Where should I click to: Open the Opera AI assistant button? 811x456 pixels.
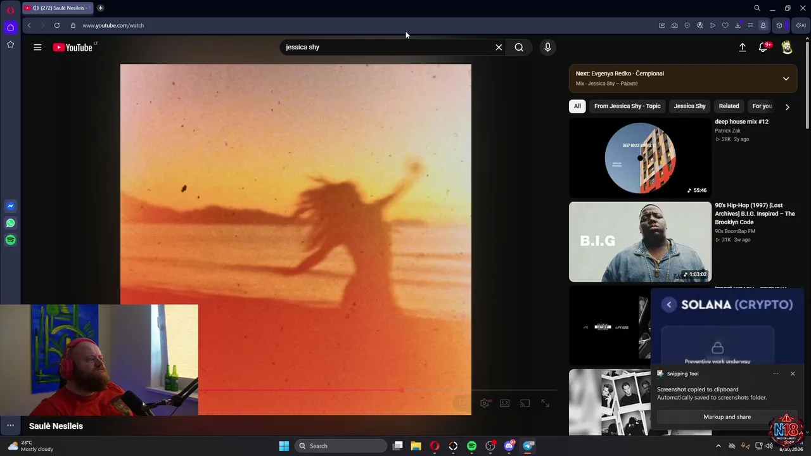tap(801, 25)
